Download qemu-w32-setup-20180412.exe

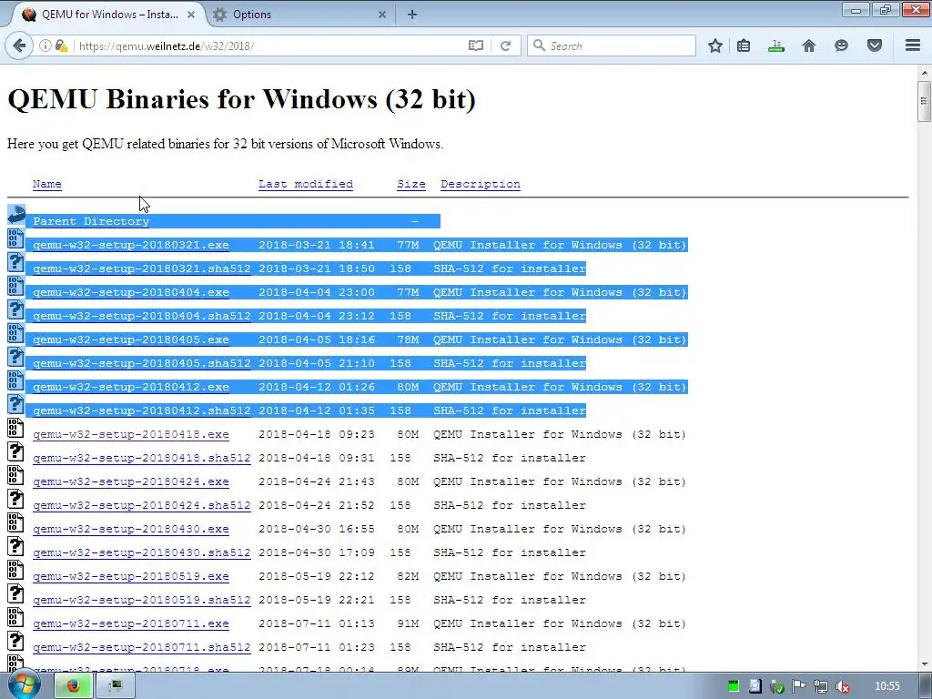(131, 387)
